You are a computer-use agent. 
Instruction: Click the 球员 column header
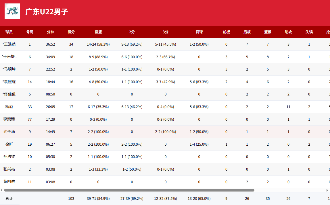tap(9, 32)
